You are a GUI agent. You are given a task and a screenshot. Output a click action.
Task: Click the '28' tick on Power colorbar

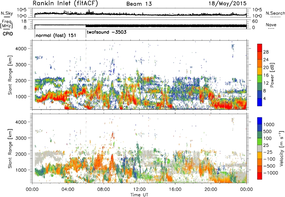(266, 52)
